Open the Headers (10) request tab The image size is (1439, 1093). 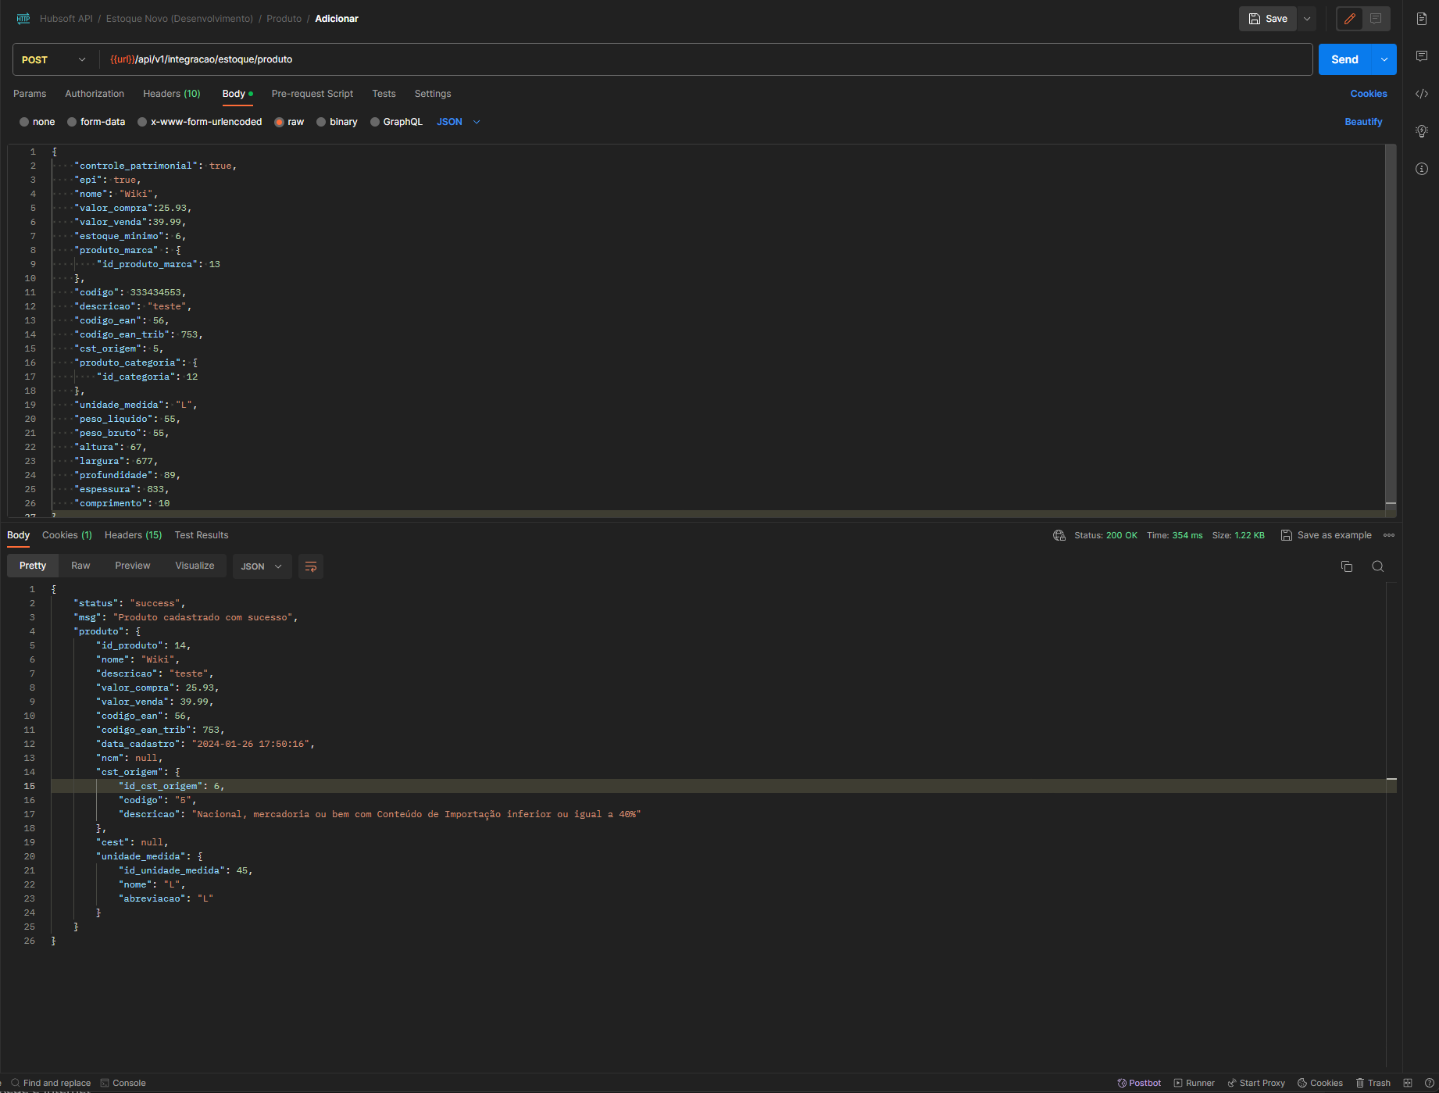coord(172,94)
